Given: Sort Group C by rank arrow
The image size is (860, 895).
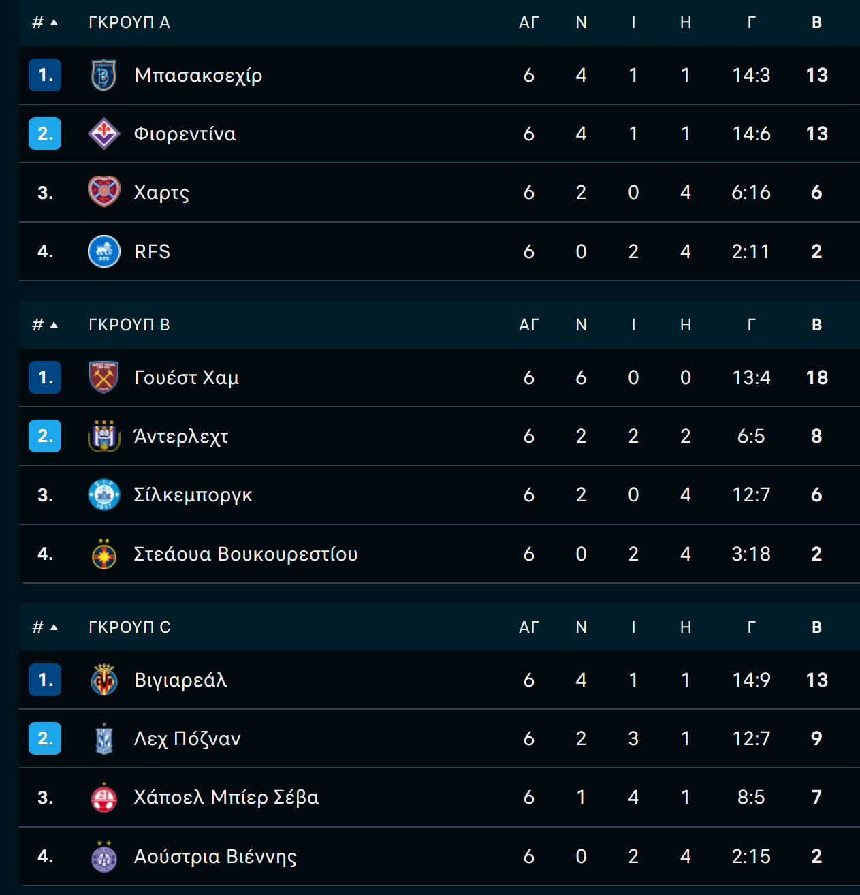Looking at the screenshot, I should point(54,627).
